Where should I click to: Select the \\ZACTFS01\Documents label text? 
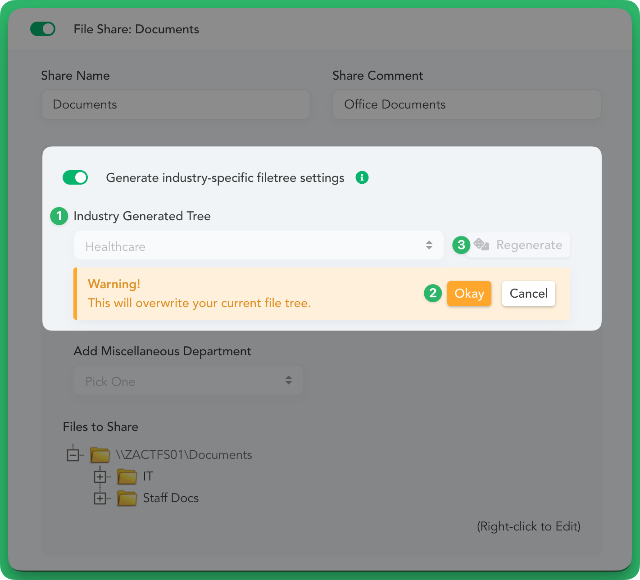point(184,455)
